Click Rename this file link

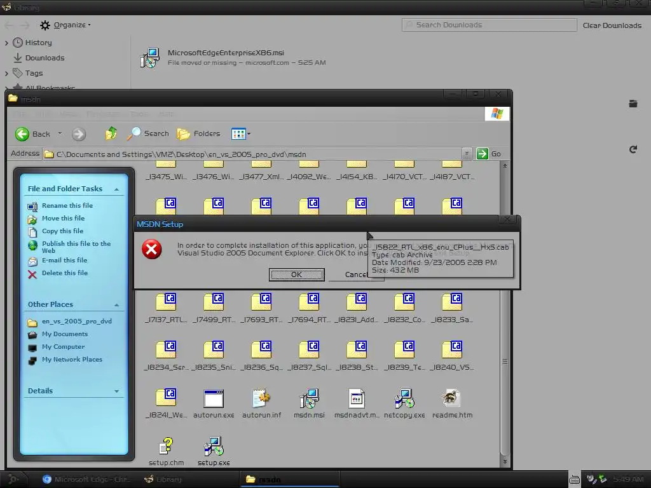click(67, 205)
